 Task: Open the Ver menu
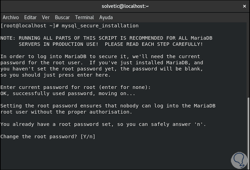point(46,17)
